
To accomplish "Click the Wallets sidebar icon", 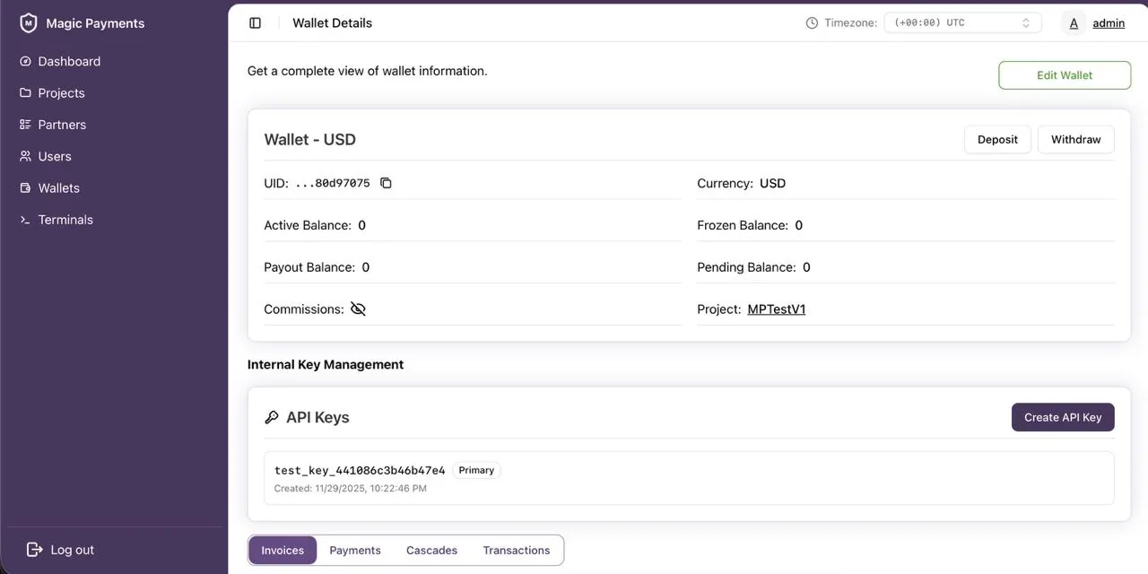I will pyautogui.click(x=25, y=188).
